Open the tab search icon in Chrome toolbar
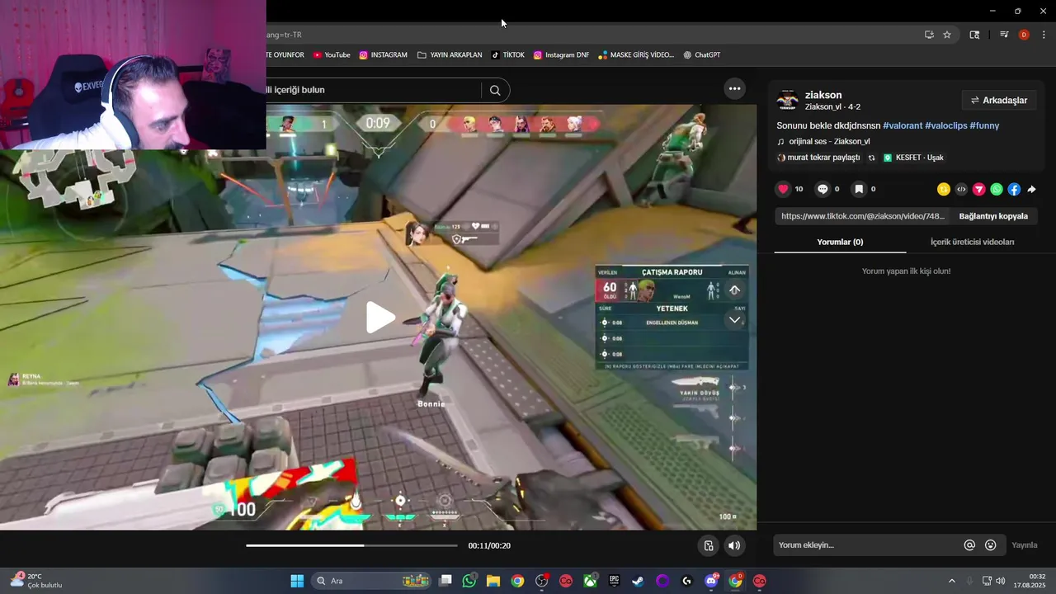The image size is (1056, 594). click(x=974, y=35)
